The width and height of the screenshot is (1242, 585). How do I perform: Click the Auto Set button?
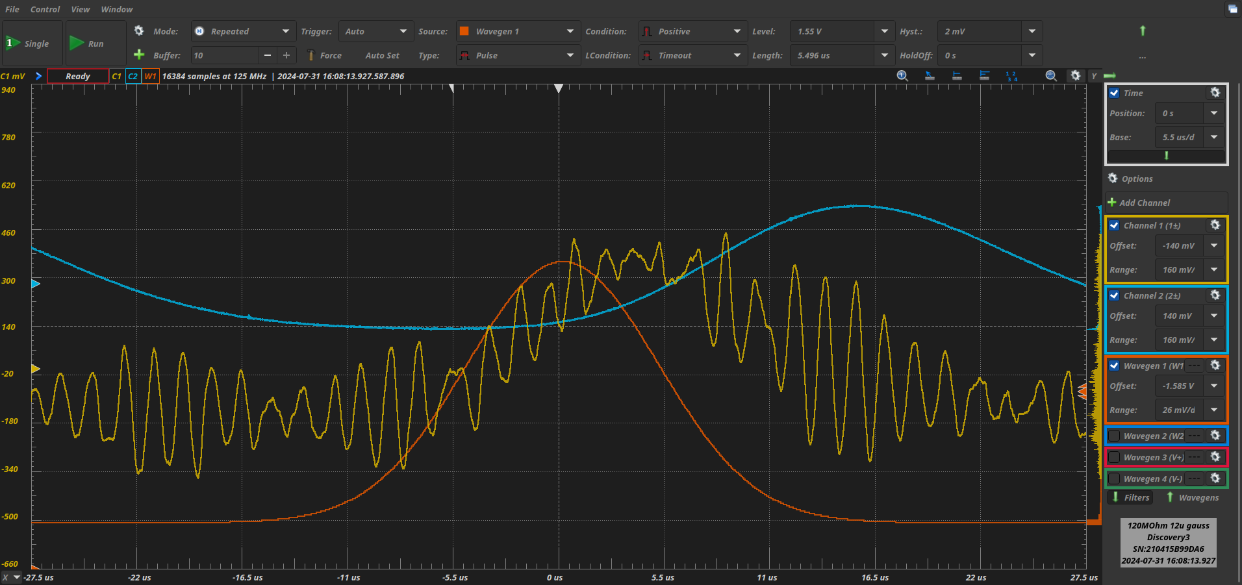point(383,55)
